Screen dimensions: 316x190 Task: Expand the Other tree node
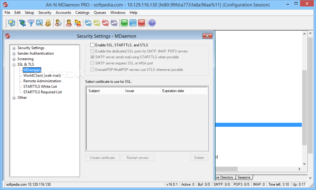pos(14,98)
